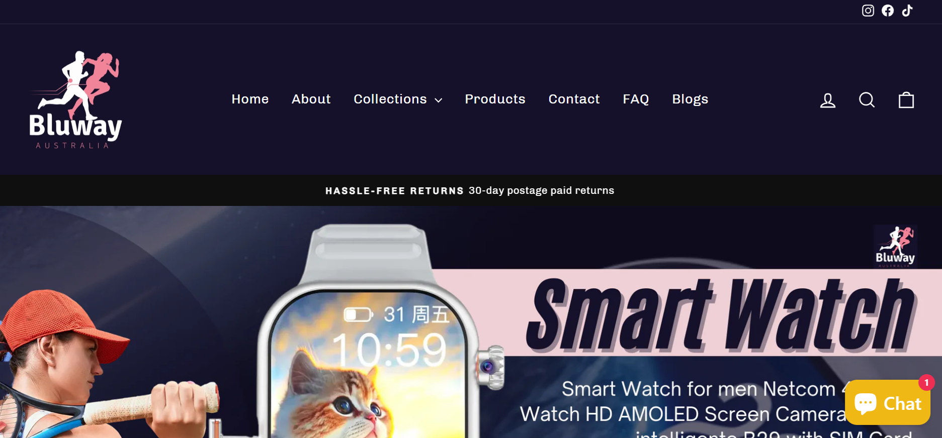Click the Hassle-Free Returns announcement
Screen dimensions: 942x438
(x=470, y=190)
